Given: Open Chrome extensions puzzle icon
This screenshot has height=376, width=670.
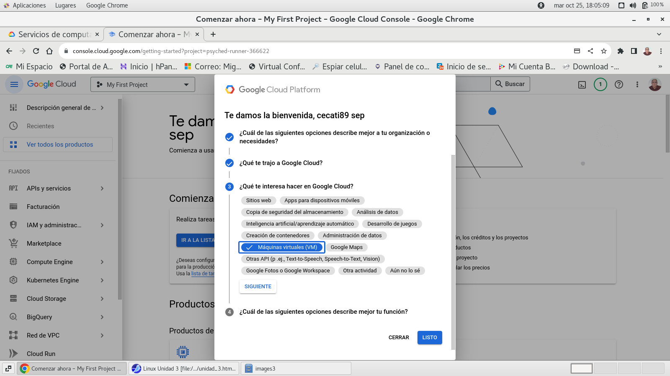Looking at the screenshot, I should click(621, 51).
